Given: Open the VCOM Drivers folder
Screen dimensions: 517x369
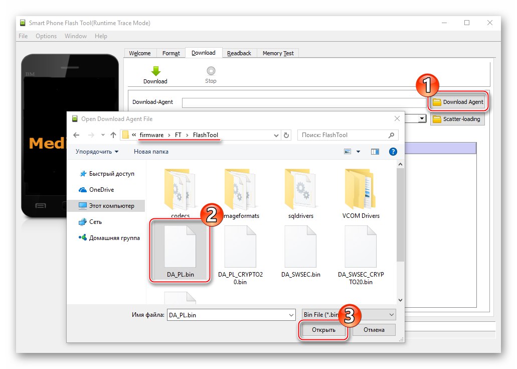Looking at the screenshot, I should point(361,193).
